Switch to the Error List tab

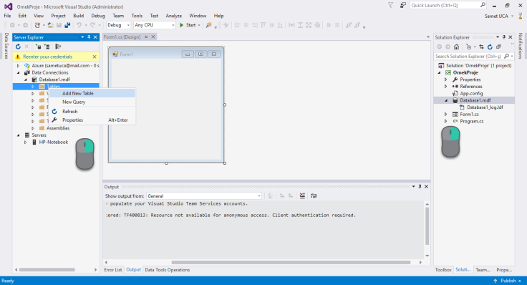[x=113, y=270]
